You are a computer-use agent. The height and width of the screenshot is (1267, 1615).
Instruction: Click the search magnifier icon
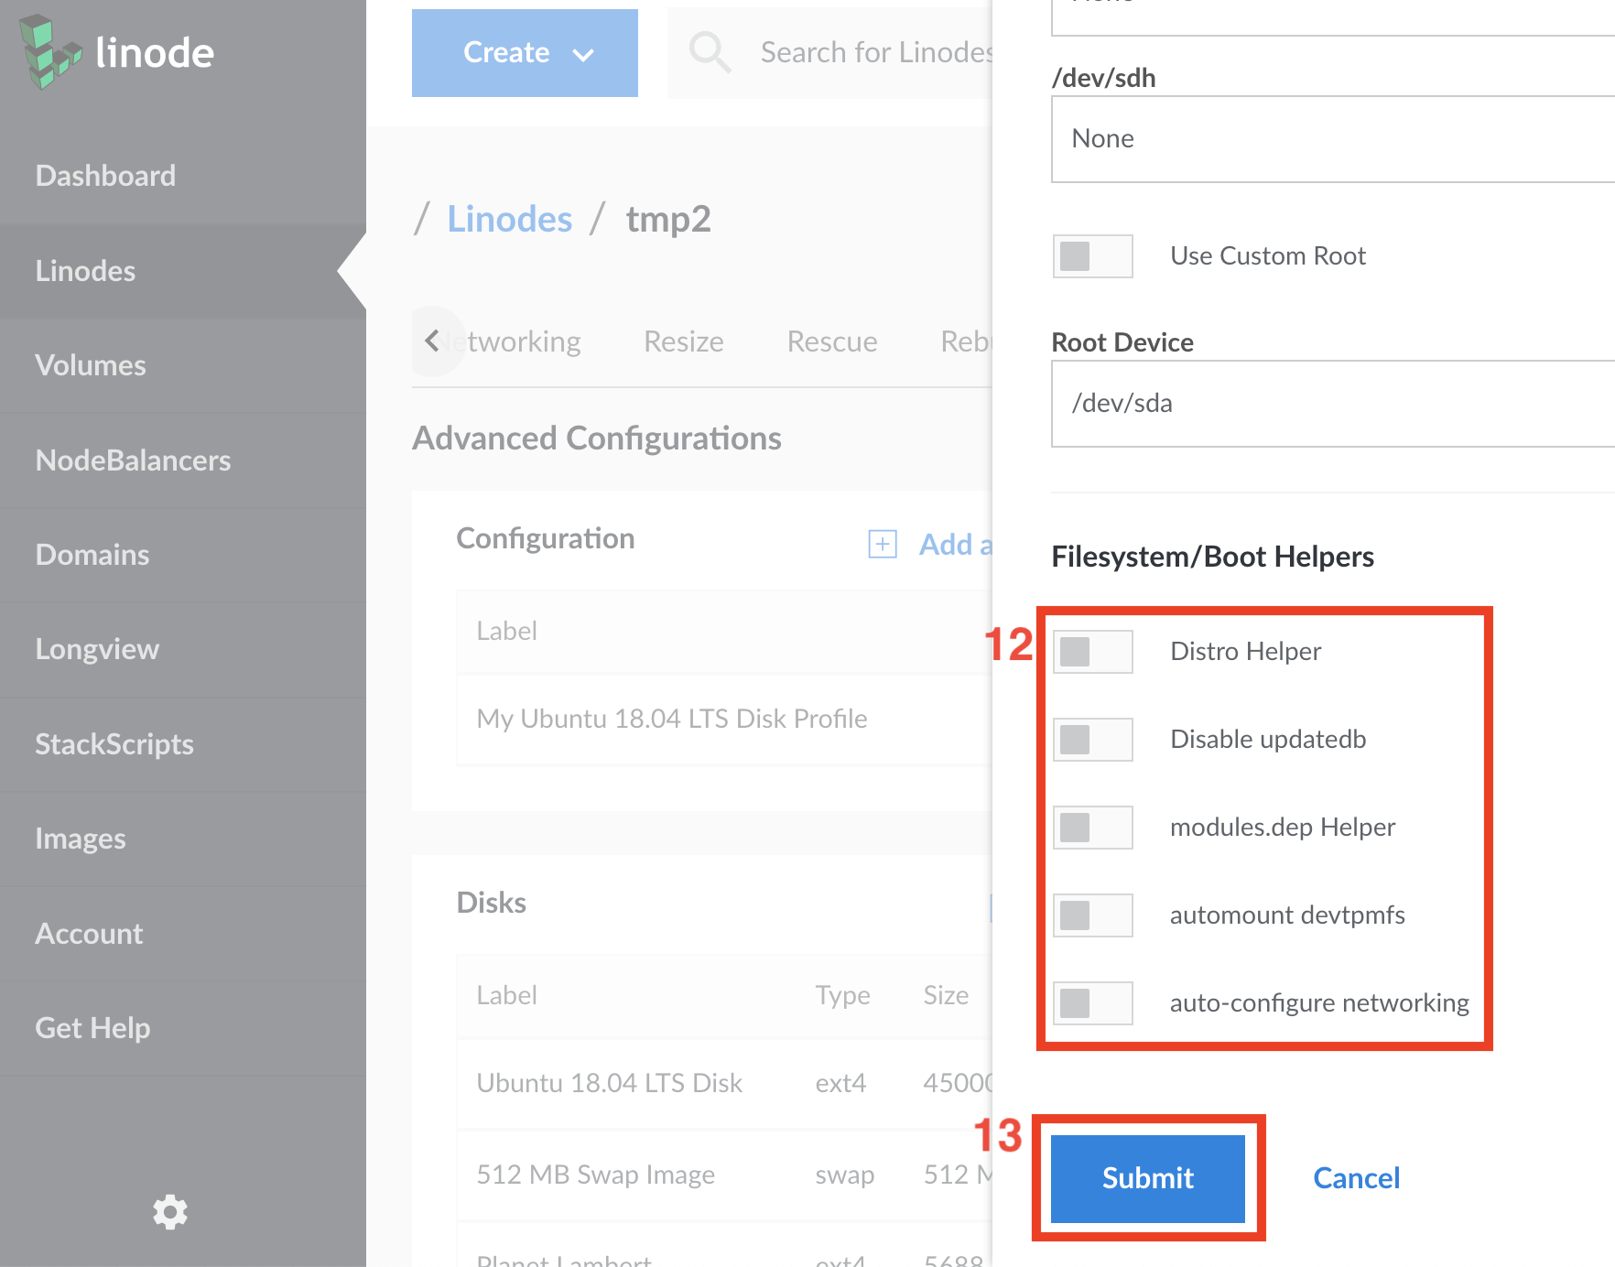pyautogui.click(x=710, y=51)
